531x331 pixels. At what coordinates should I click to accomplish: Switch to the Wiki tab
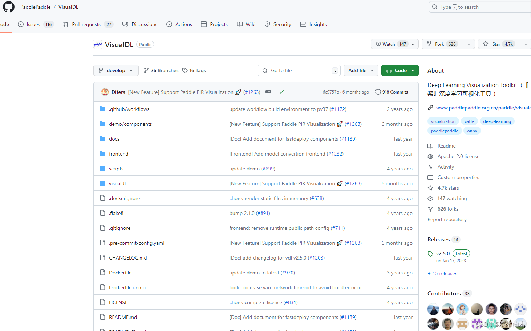(x=246, y=24)
